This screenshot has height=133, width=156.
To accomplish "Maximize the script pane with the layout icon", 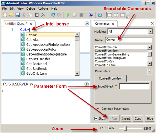I will (x=123, y=15).
